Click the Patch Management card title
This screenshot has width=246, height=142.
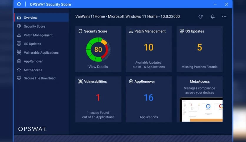(150, 31)
